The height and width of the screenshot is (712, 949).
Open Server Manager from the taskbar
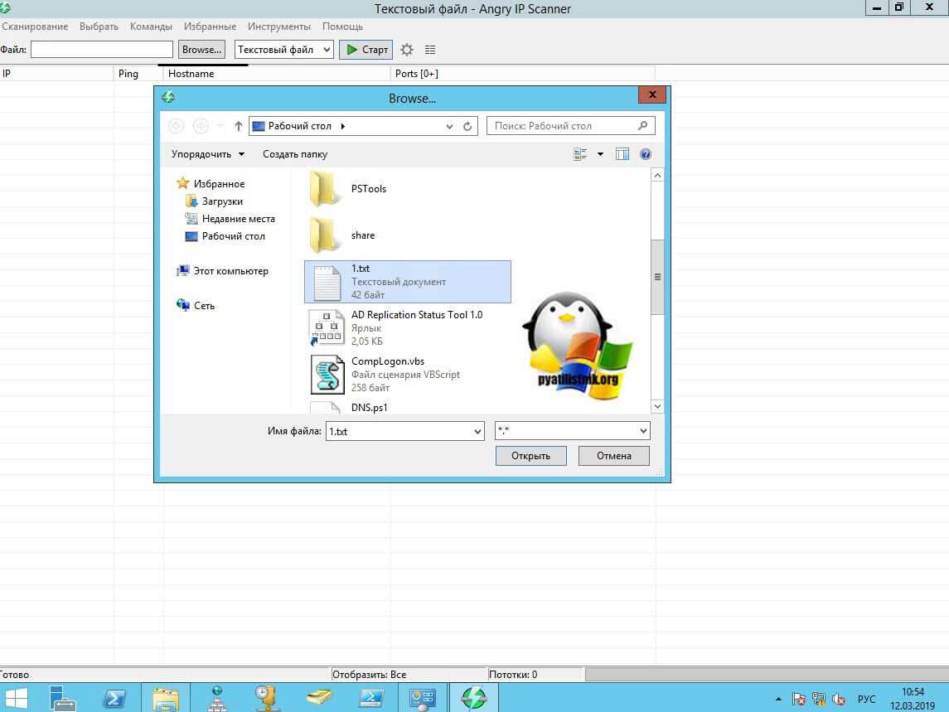click(63, 697)
